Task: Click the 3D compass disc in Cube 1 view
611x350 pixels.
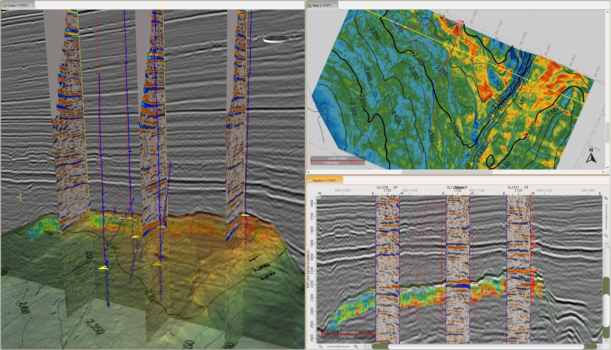Action: click(277, 39)
